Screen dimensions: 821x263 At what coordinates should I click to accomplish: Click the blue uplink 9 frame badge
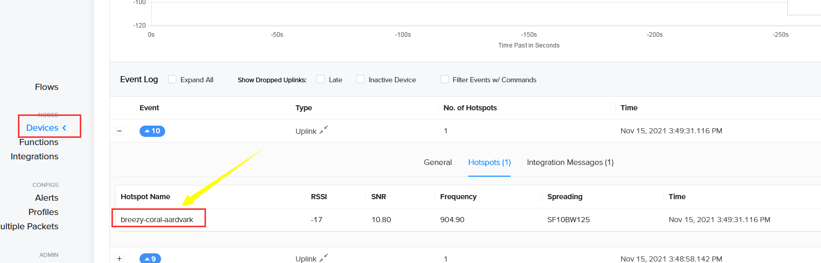coord(150,258)
